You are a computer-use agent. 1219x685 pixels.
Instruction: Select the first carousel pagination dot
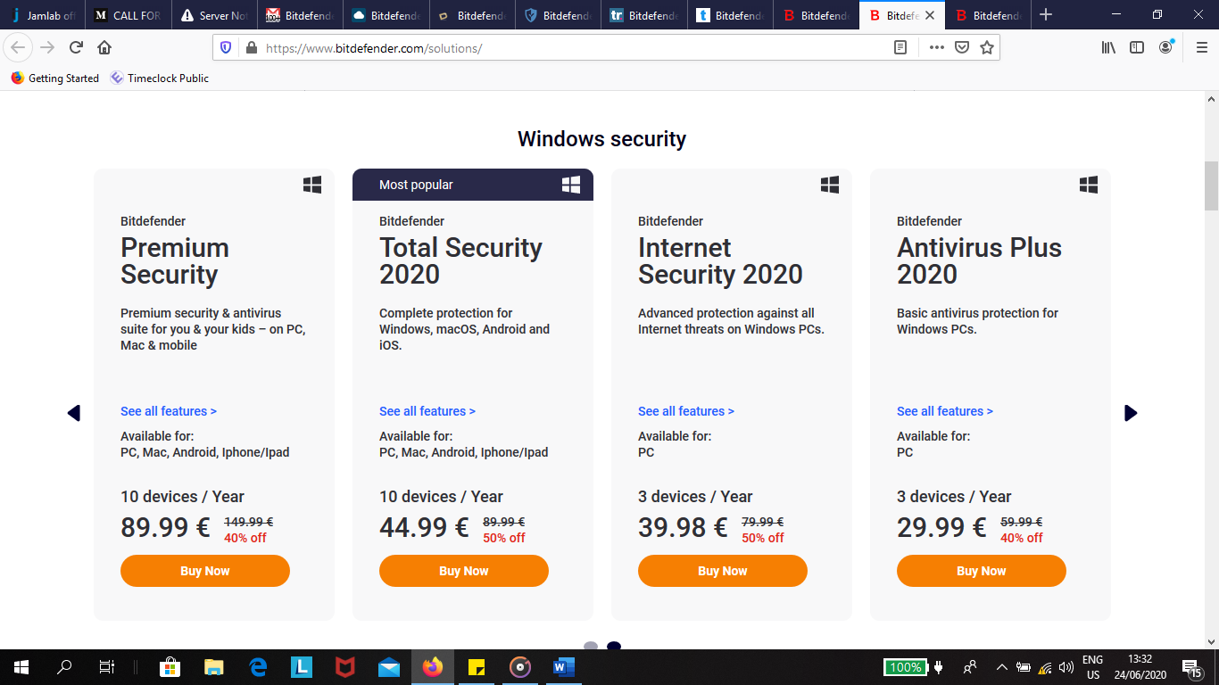(591, 646)
